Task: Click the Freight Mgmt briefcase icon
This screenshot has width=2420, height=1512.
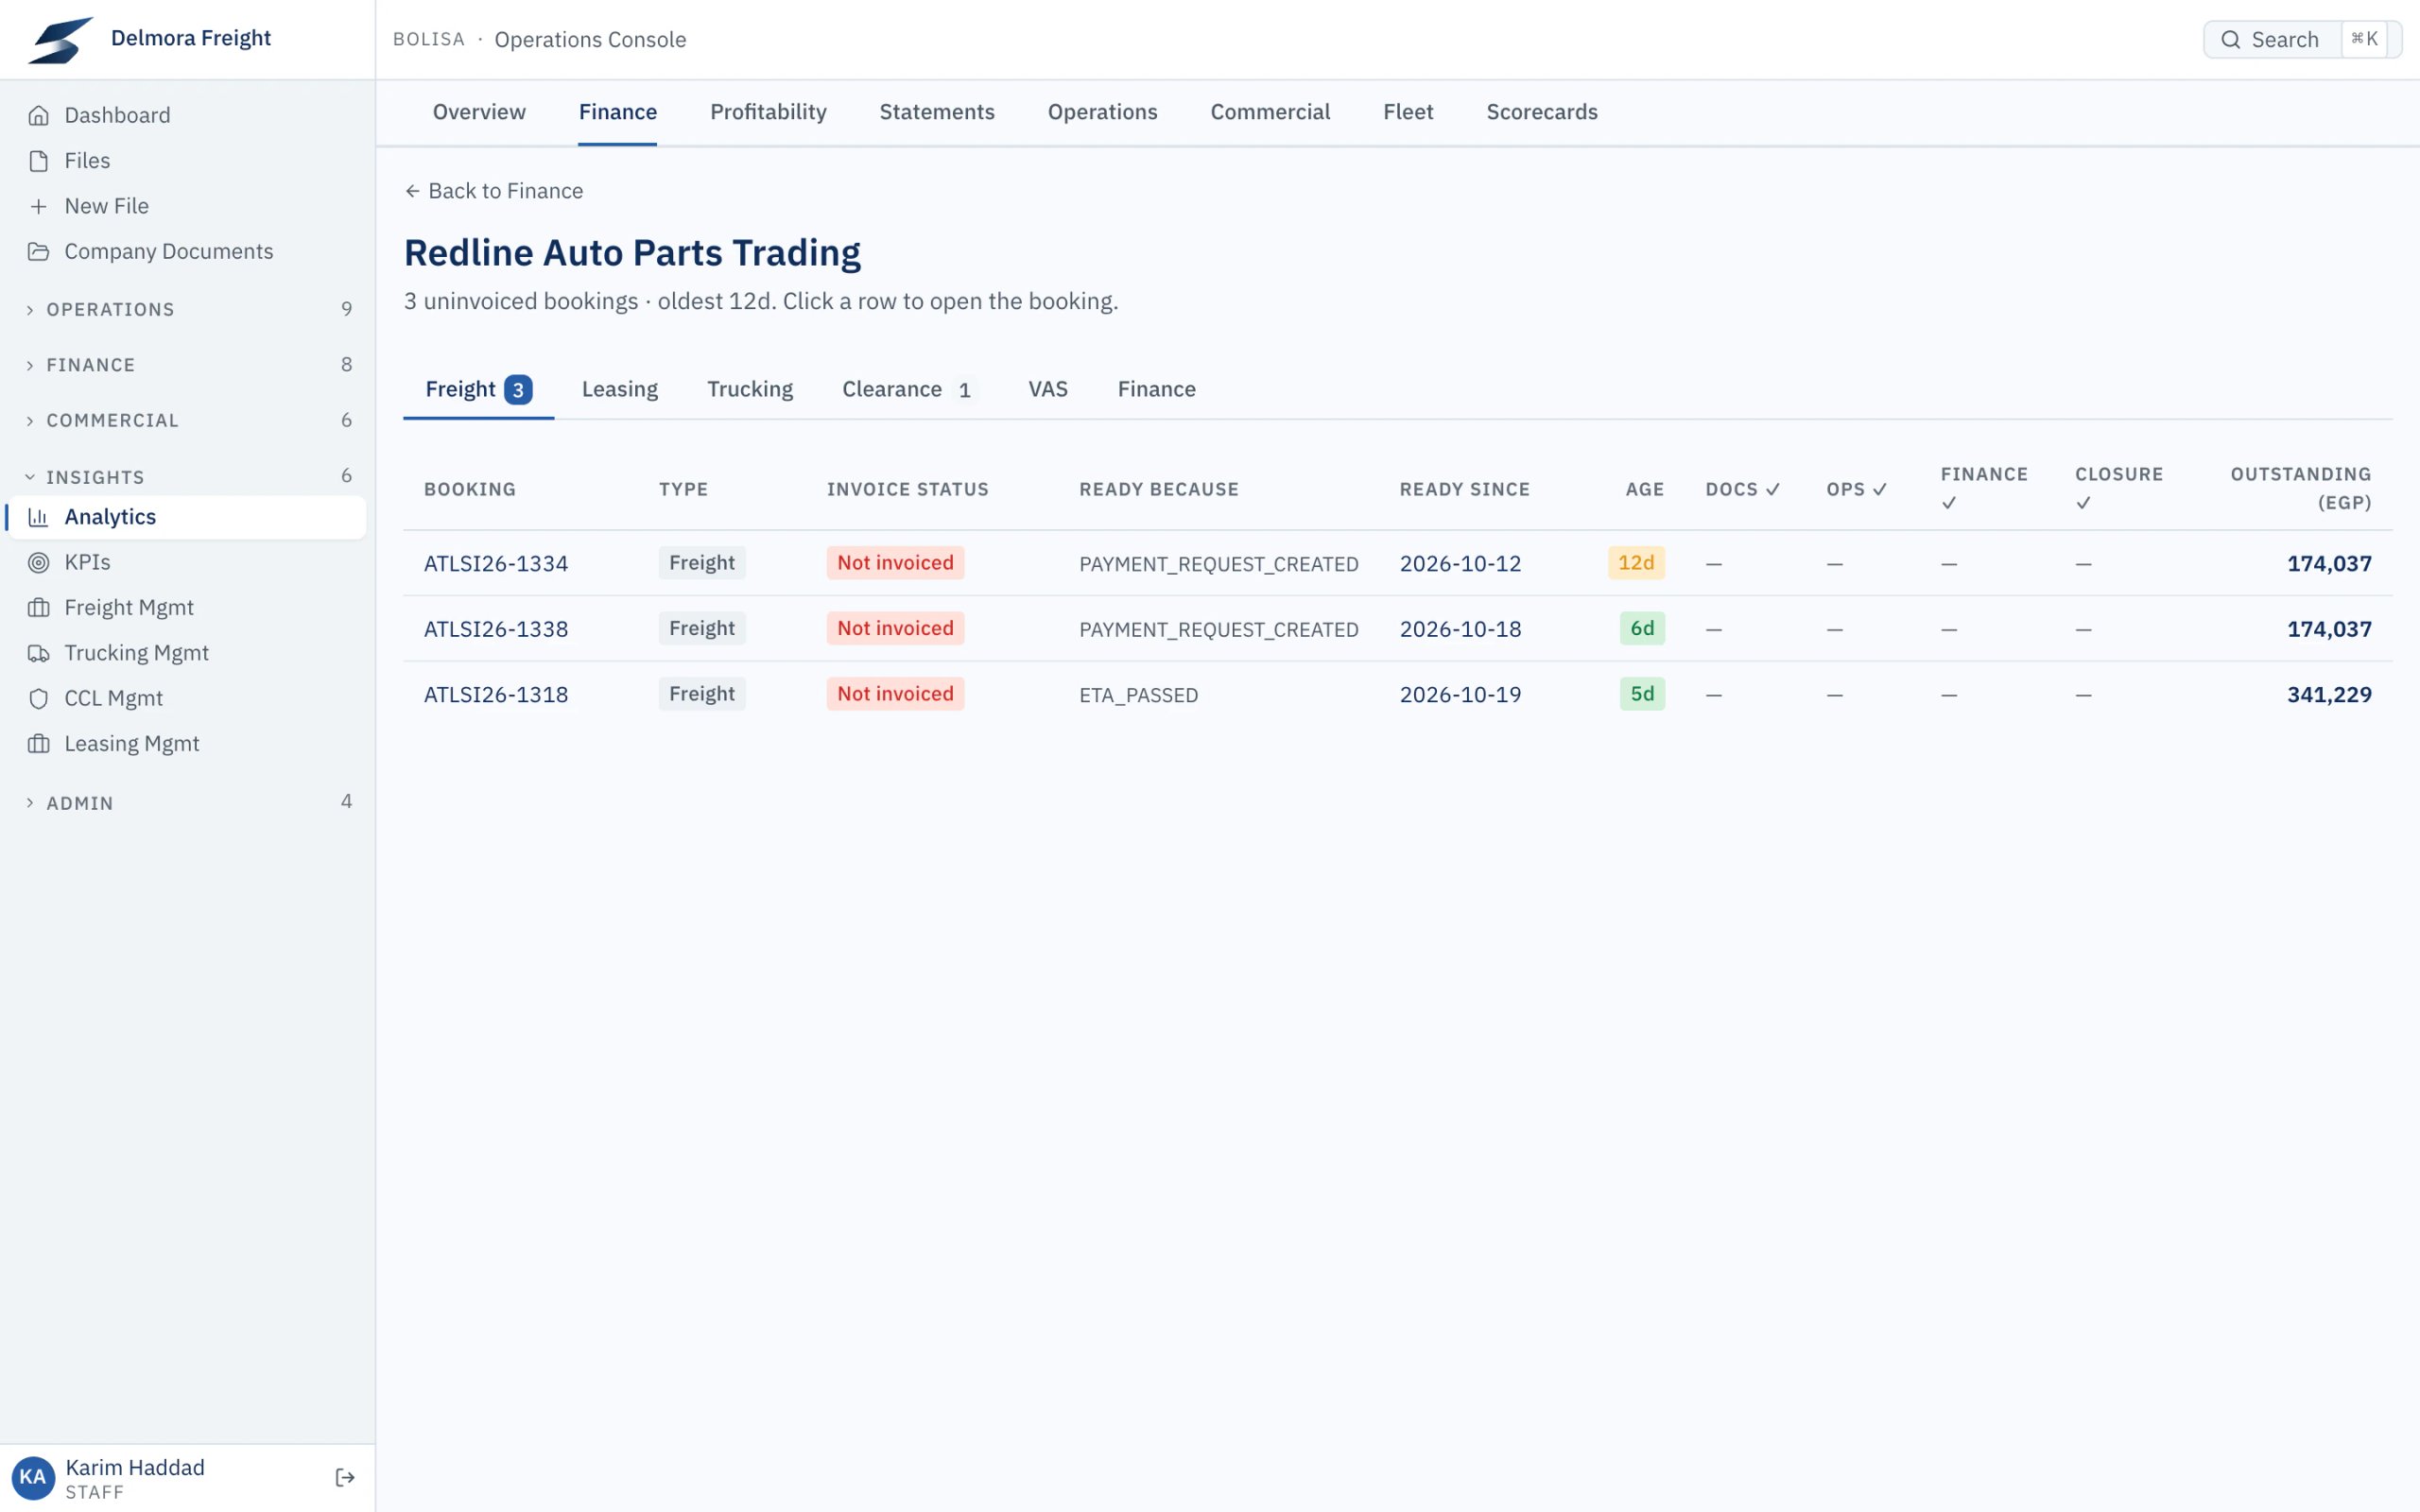Action: coord(39,608)
